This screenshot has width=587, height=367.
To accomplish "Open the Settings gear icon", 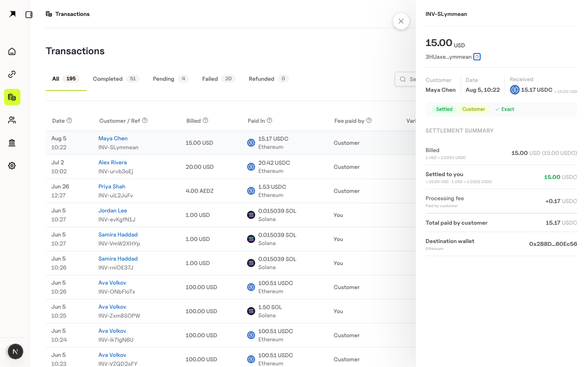I will [x=12, y=166].
